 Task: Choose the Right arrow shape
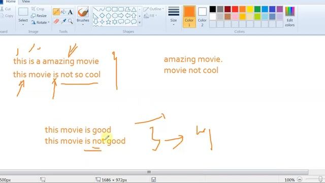[x=121, y=16]
